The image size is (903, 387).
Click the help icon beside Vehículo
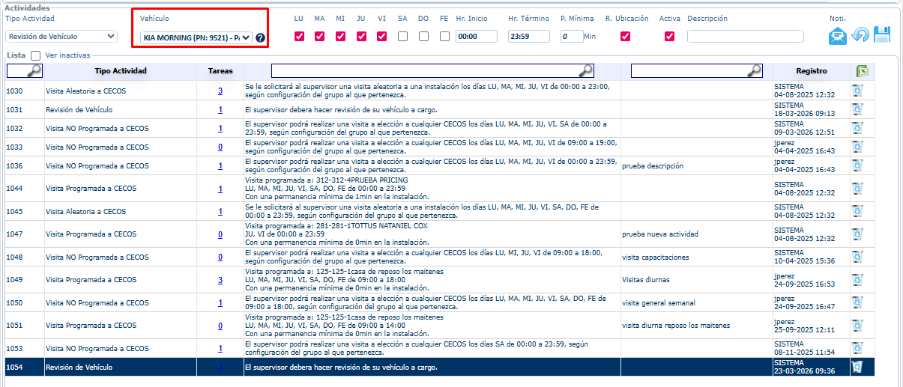[260, 37]
